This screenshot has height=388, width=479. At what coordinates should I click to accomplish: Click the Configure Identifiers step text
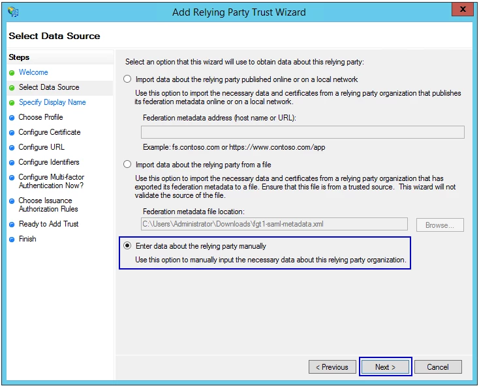(49, 162)
